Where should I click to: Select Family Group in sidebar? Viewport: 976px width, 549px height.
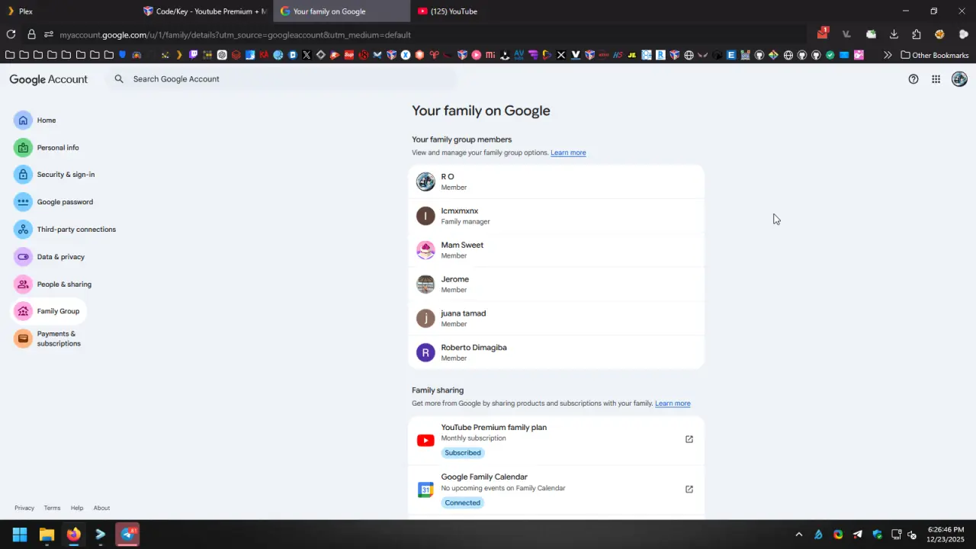(48, 311)
